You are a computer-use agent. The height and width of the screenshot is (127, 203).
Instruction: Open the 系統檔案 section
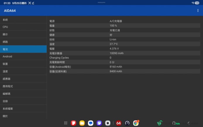(23, 109)
